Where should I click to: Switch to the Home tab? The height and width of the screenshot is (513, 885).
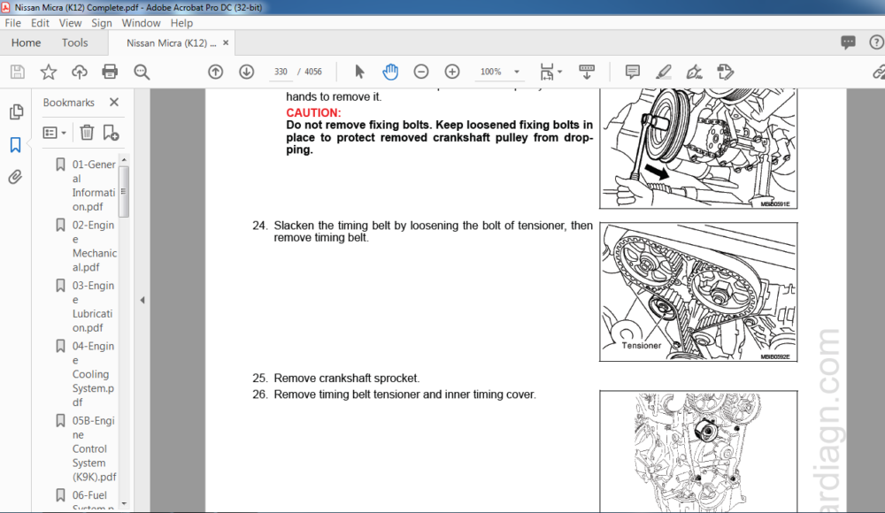coord(26,42)
